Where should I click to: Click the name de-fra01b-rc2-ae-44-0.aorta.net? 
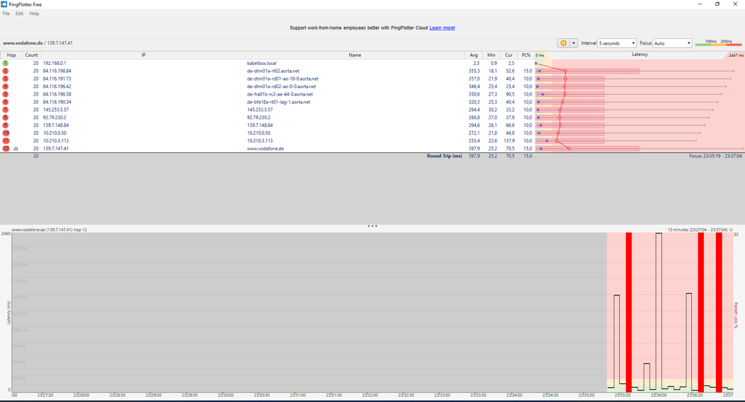280,94
